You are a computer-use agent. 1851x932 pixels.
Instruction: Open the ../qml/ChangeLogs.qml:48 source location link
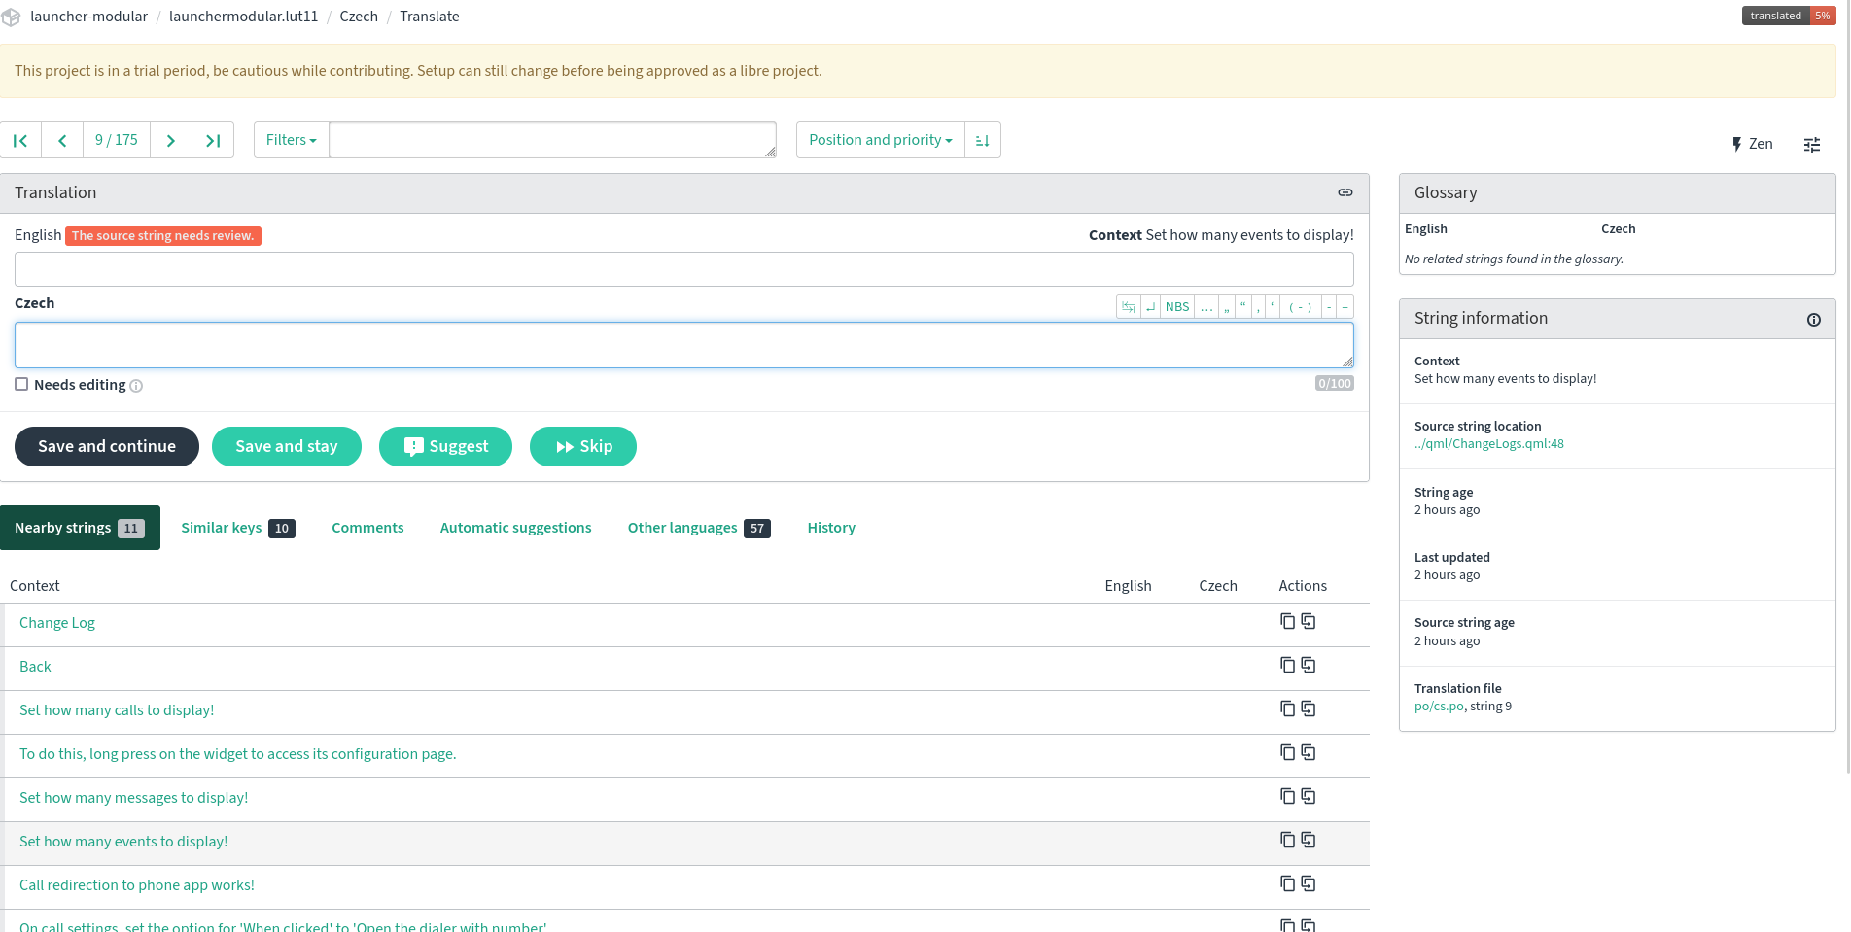pos(1489,444)
